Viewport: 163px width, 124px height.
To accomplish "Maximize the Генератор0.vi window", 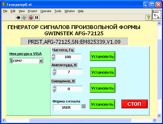I will [152, 5].
